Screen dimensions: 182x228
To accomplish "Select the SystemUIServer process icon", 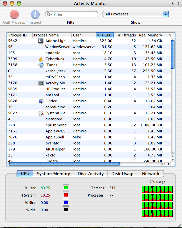I will pos(41,113).
